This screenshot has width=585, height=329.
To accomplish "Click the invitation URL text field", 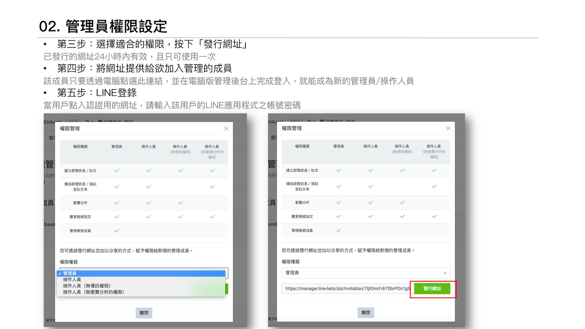I will click(x=347, y=289).
